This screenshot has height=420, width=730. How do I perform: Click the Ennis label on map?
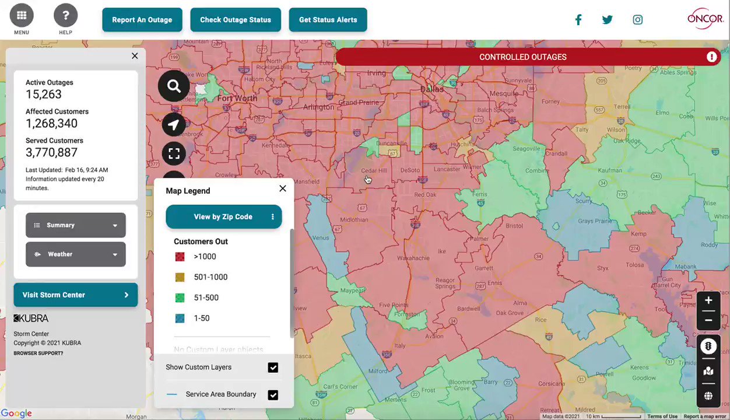pyautogui.click(x=494, y=283)
